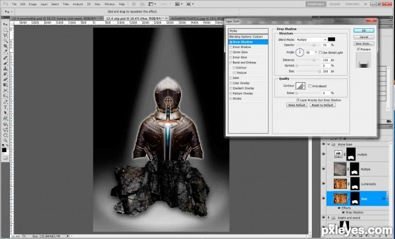Screen dimensions: 395x239
Task: Open the Filter menu
Action: [x=66, y=5]
